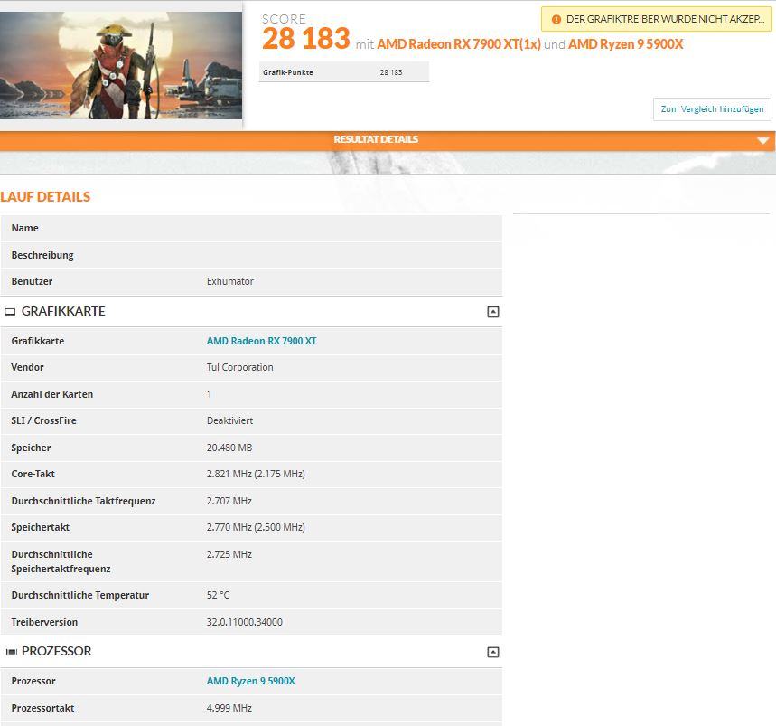Viewport: 776px width, 726px height.
Task: Click the Speicher value 20.480 MB
Action: [x=229, y=448]
